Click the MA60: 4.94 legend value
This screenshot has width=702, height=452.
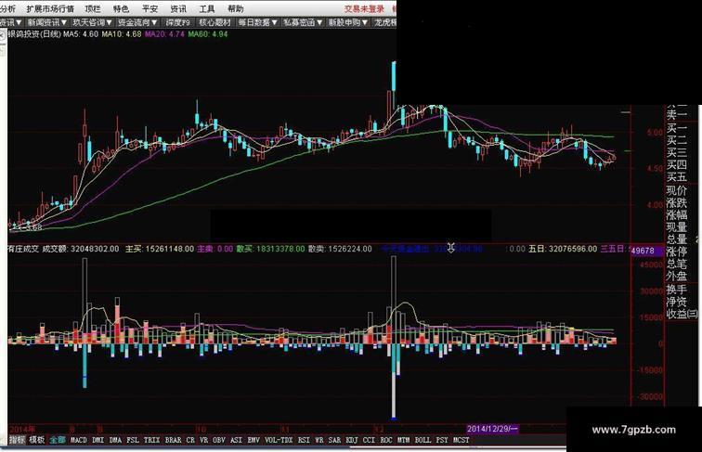coord(208,34)
